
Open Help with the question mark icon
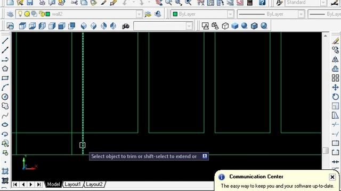(x=262, y=3)
